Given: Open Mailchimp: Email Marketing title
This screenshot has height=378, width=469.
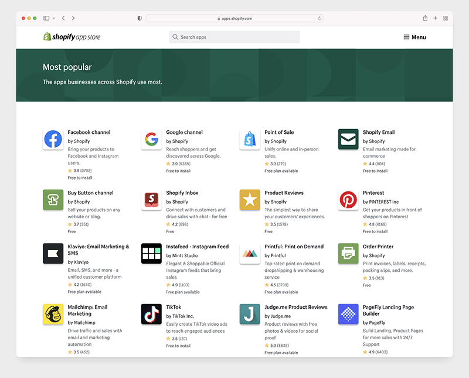Looking at the screenshot, I should [x=87, y=310].
